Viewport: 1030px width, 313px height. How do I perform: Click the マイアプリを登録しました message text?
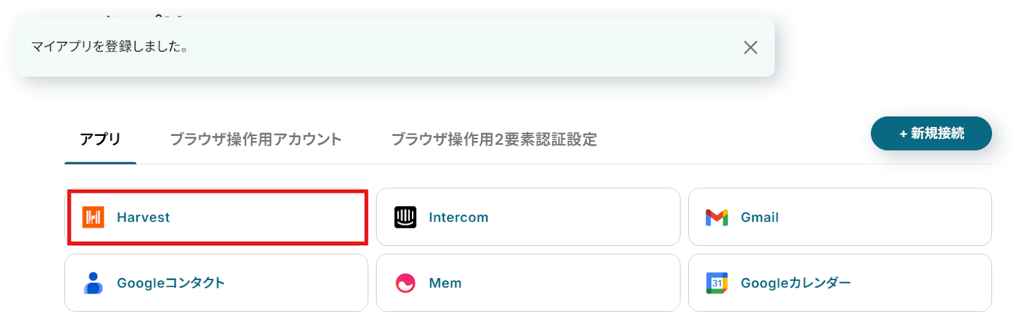pyautogui.click(x=109, y=47)
